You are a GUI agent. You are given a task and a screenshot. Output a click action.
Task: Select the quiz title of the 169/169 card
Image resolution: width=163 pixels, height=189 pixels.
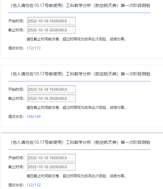click(80, 74)
